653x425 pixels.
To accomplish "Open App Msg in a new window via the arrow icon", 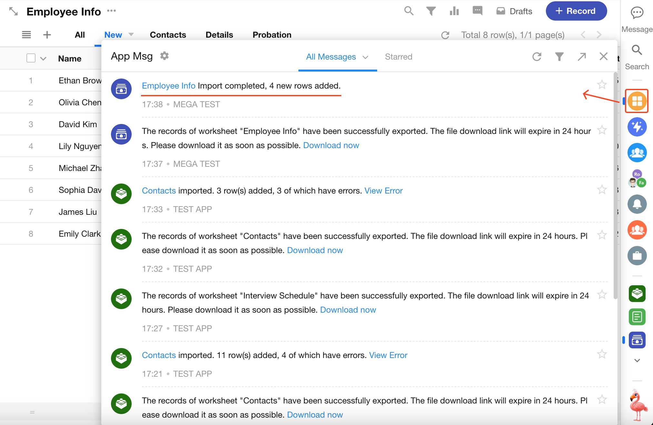I will pyautogui.click(x=582, y=57).
